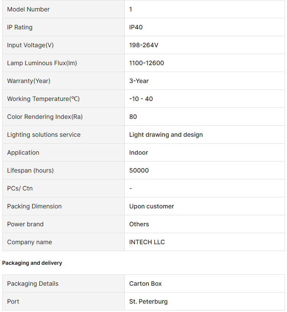Viewport: 287px width, 312px height.
Task: Select the Indoor application value
Action: tap(139, 152)
